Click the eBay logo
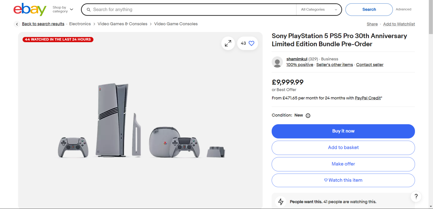 29,9
